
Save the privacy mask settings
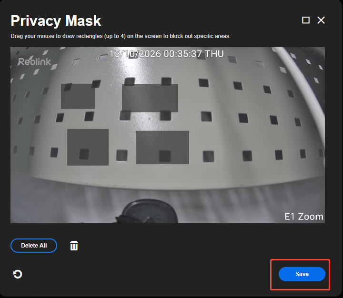point(302,274)
